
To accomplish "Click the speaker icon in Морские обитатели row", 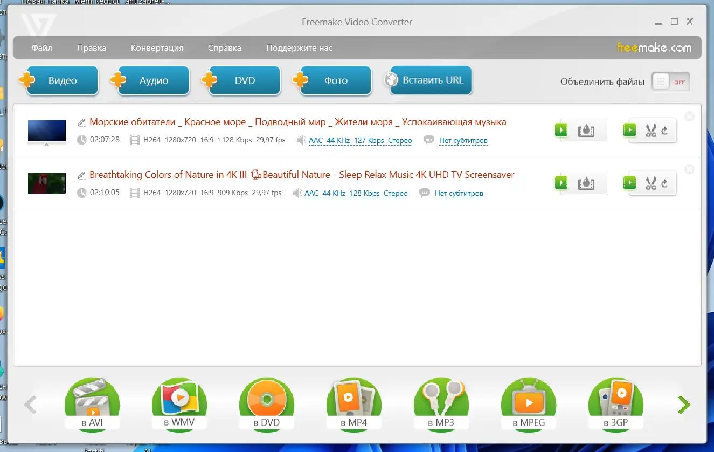I will 301,141.
